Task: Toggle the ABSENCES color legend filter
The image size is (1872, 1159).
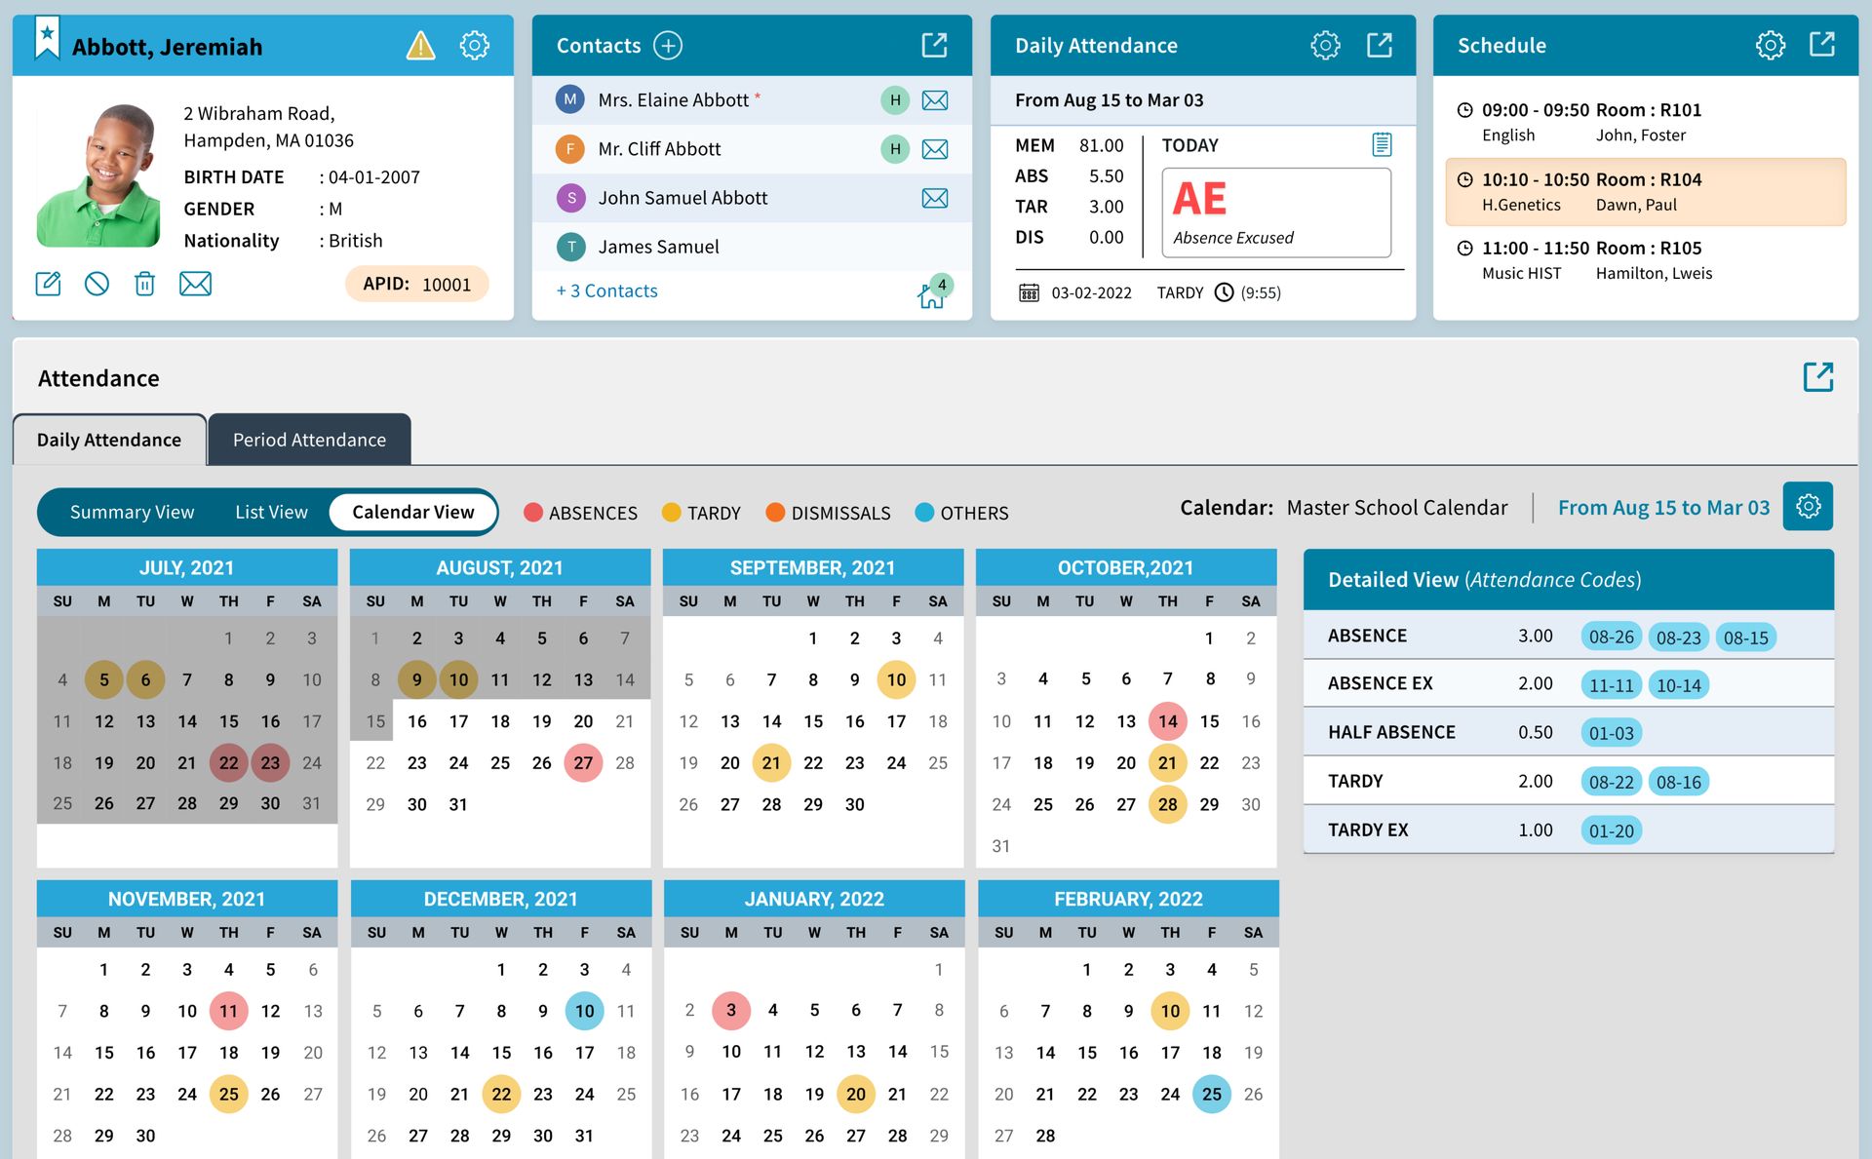Action: click(x=532, y=512)
